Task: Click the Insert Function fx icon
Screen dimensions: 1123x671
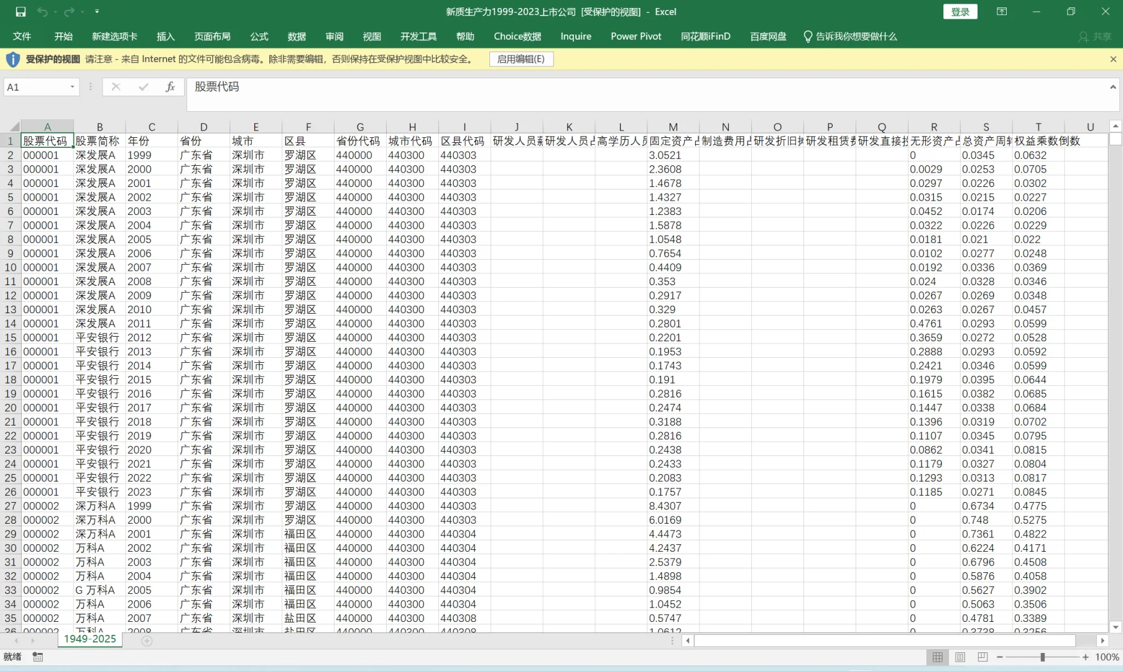Action: tap(170, 87)
